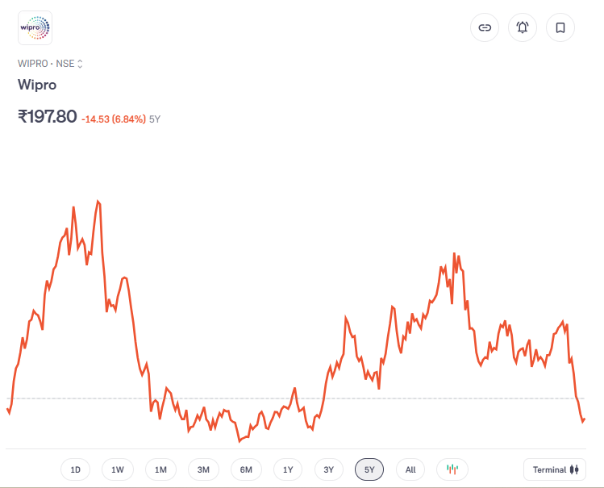Click the Wipro stock name heading

coord(37,86)
